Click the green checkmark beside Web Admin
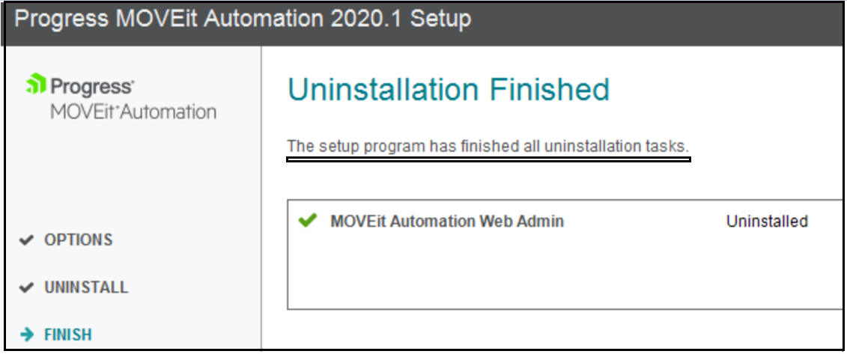The image size is (847, 354). click(x=307, y=221)
